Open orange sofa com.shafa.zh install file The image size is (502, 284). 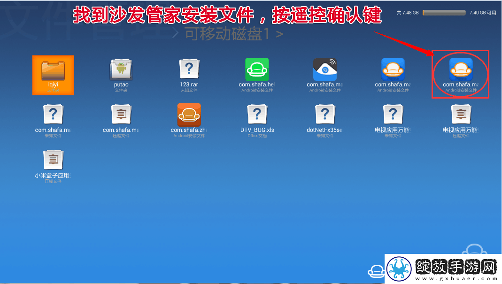point(189,121)
